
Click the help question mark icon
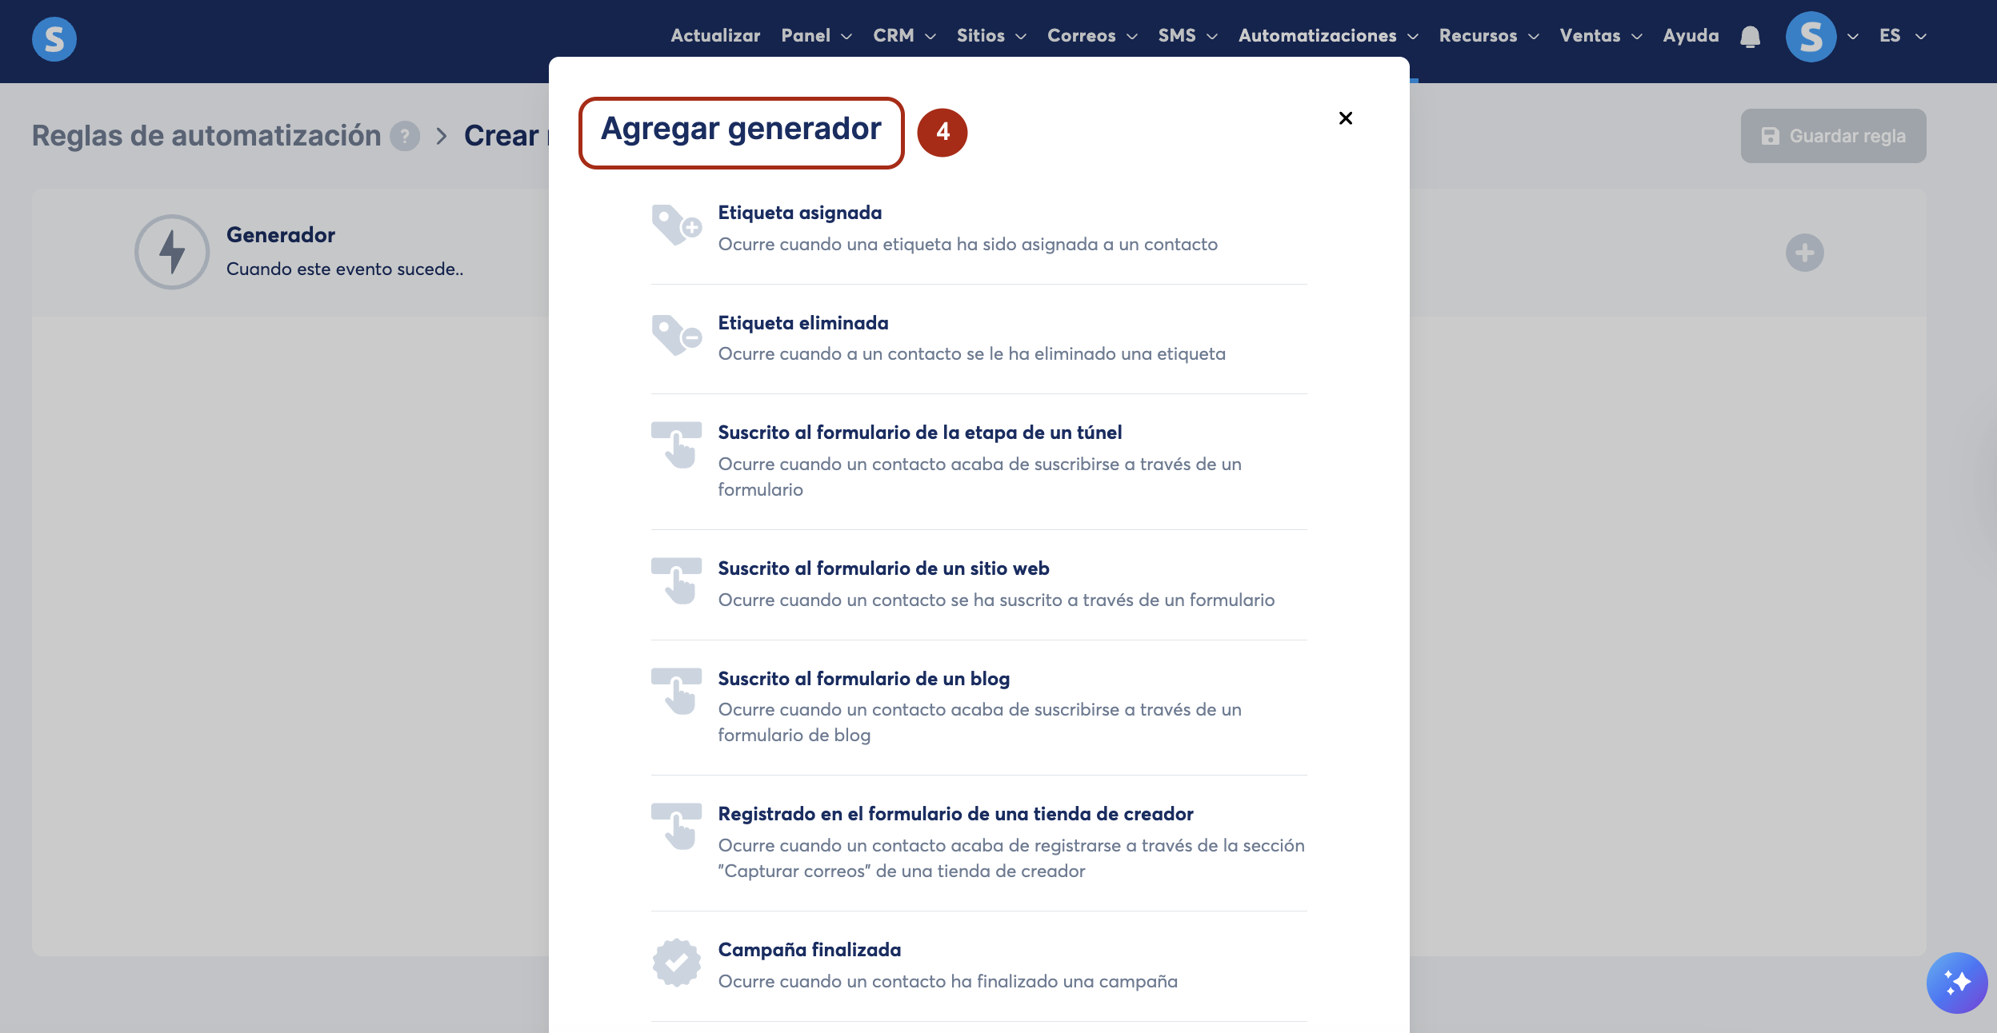click(x=405, y=136)
